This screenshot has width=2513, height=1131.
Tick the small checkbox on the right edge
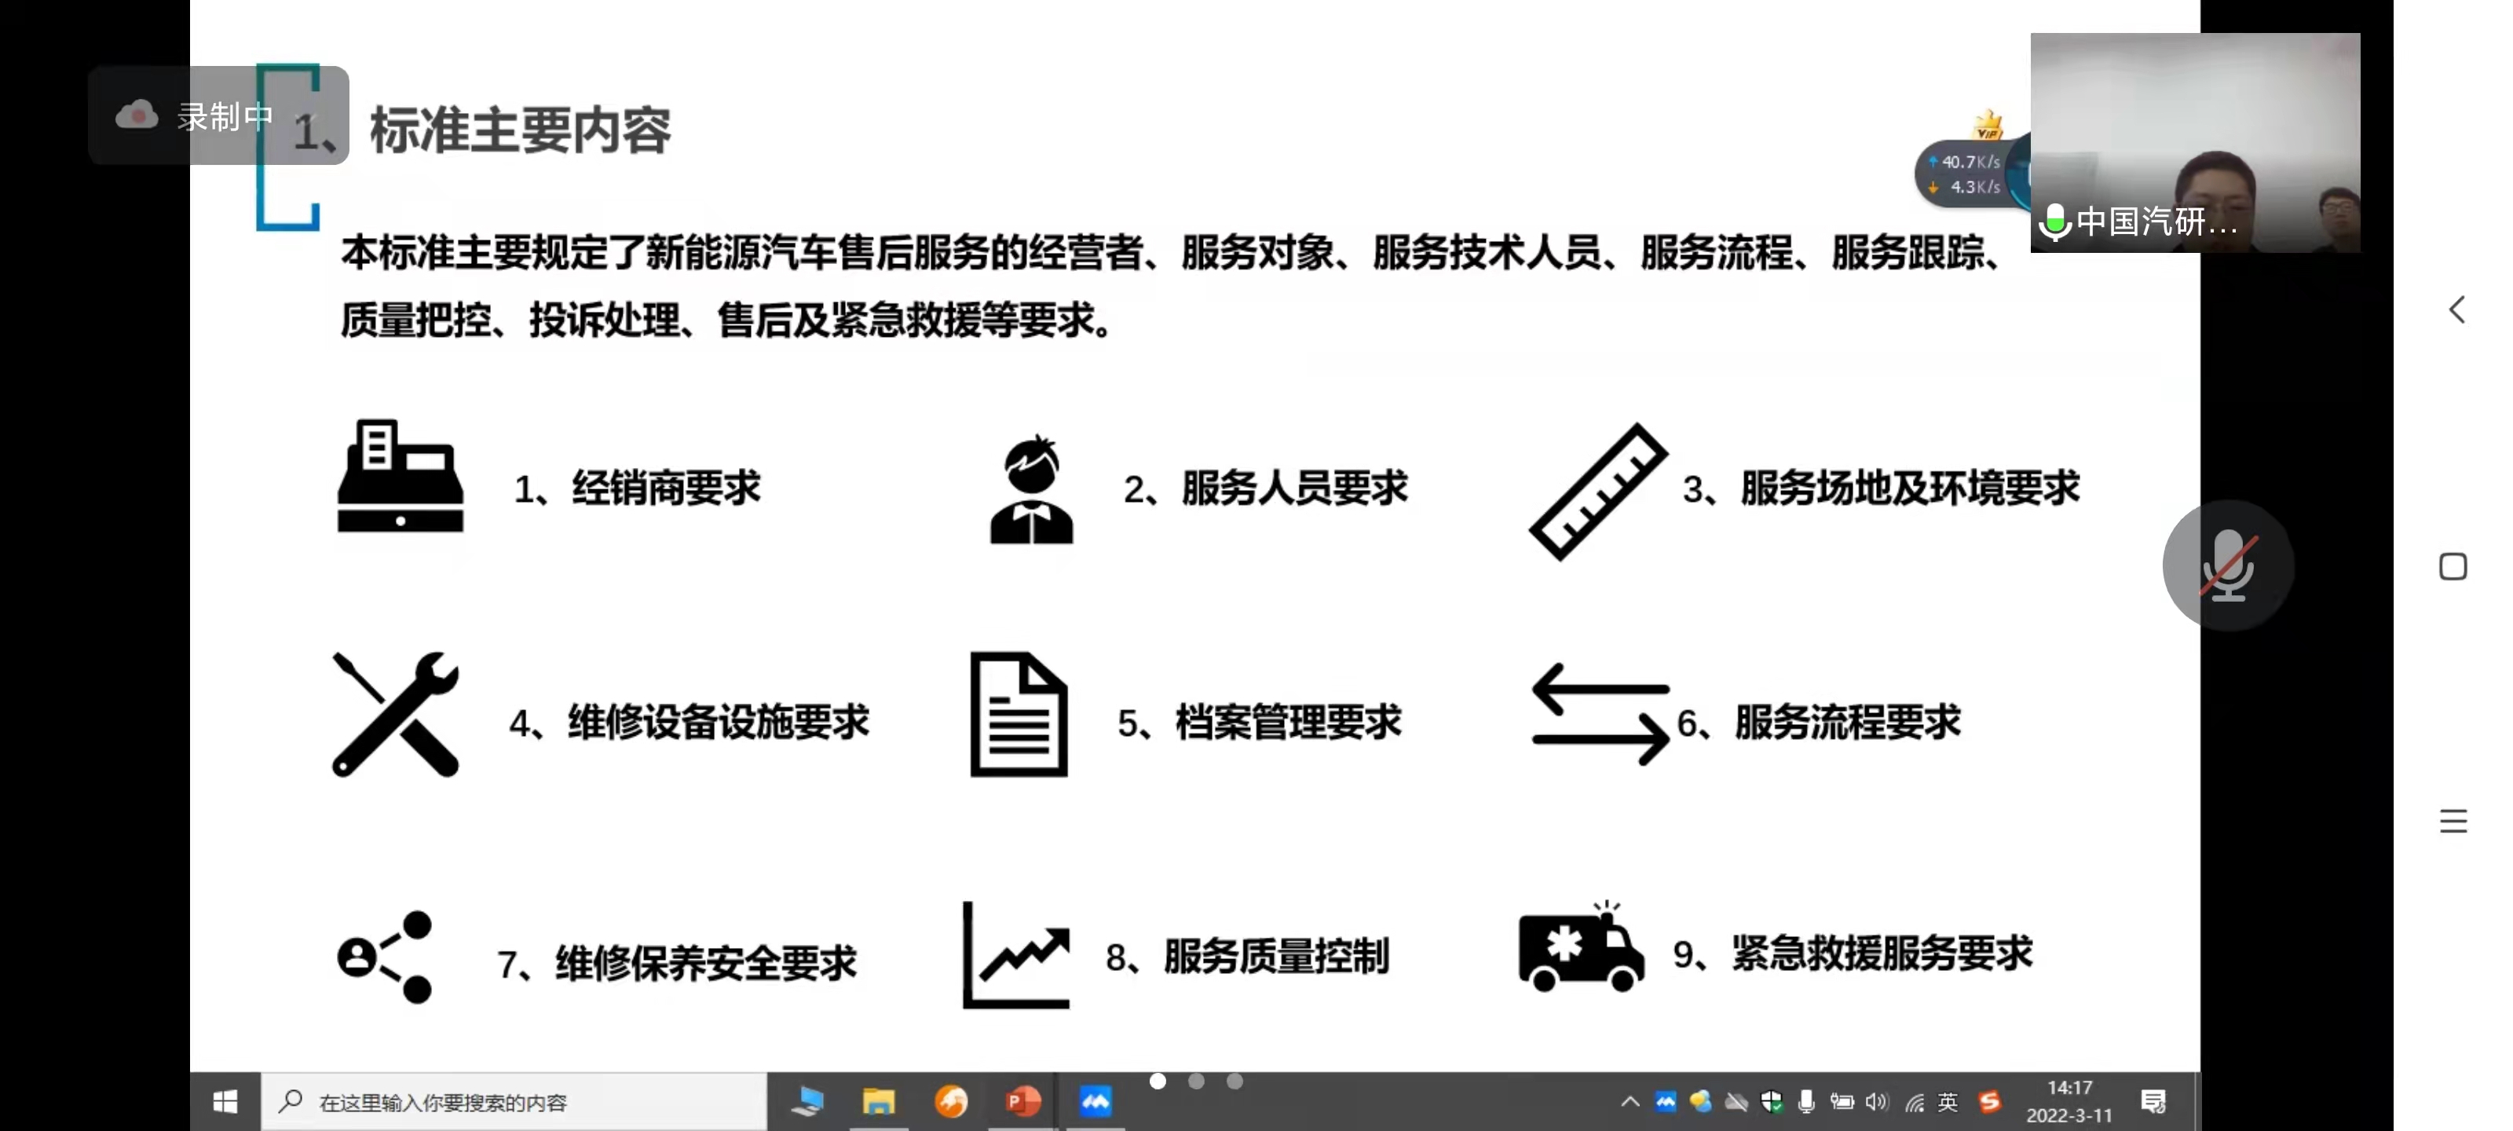(x=2454, y=566)
